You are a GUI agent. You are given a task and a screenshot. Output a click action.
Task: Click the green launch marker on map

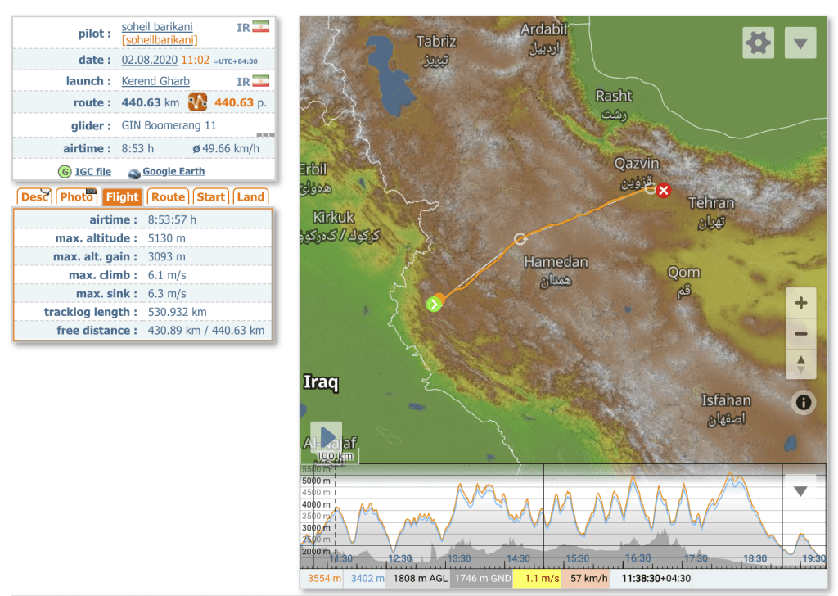click(433, 305)
